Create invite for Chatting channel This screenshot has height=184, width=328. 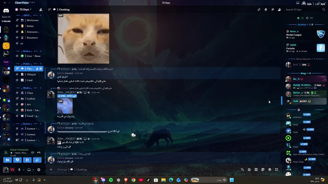(37, 68)
